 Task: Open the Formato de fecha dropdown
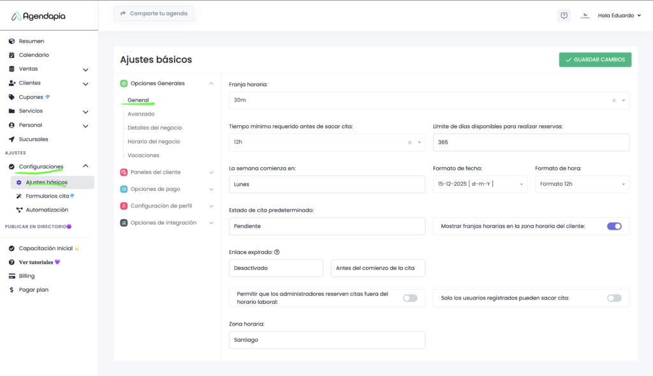coord(480,184)
